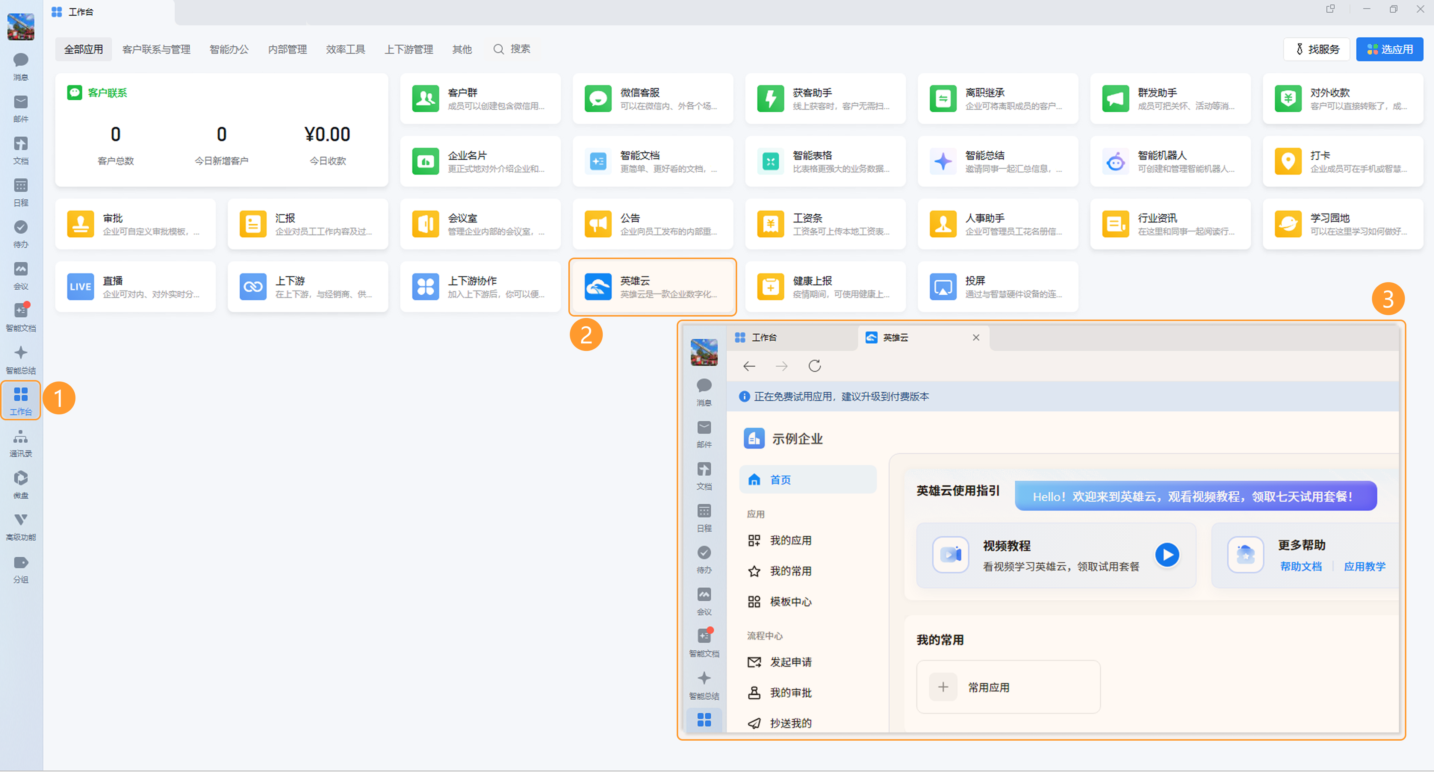Open the 人事助手 app
Image resolution: width=1434 pixels, height=772 pixels.
(x=997, y=224)
